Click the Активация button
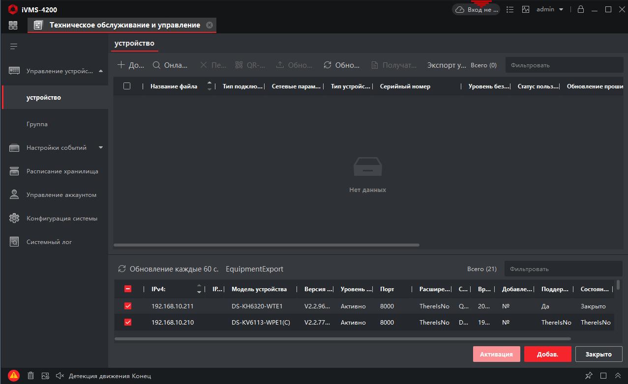This screenshot has height=384, width=628. [496, 354]
